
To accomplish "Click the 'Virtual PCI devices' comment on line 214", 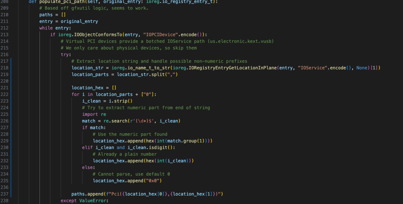I will click(x=167, y=41).
